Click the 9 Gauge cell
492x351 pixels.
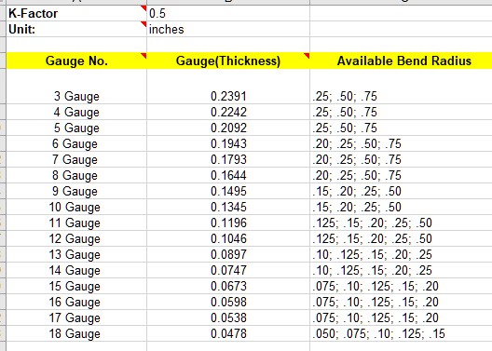(x=76, y=191)
